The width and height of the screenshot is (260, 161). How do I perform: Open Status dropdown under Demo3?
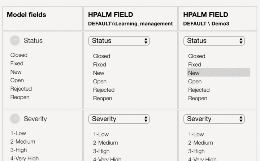(214, 41)
